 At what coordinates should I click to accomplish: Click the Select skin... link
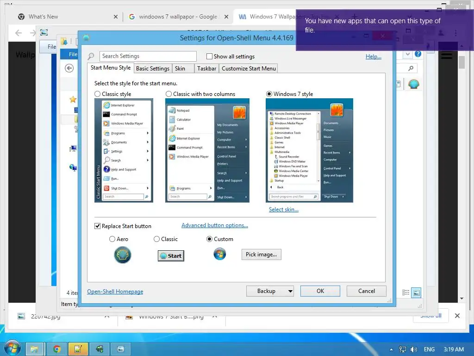[x=284, y=210]
